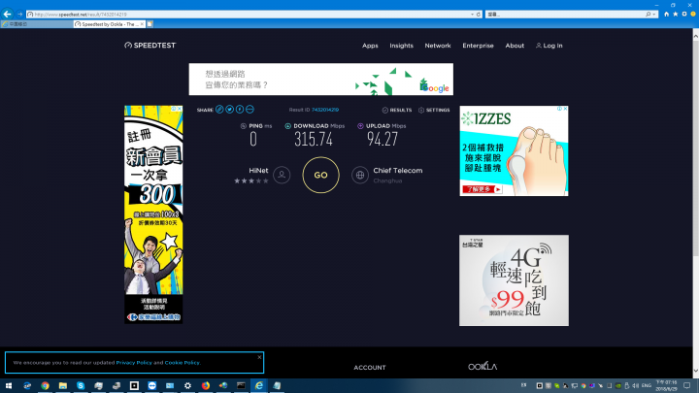Image resolution: width=699 pixels, height=393 pixels.
Task: Open the About menu item
Action: point(515,46)
